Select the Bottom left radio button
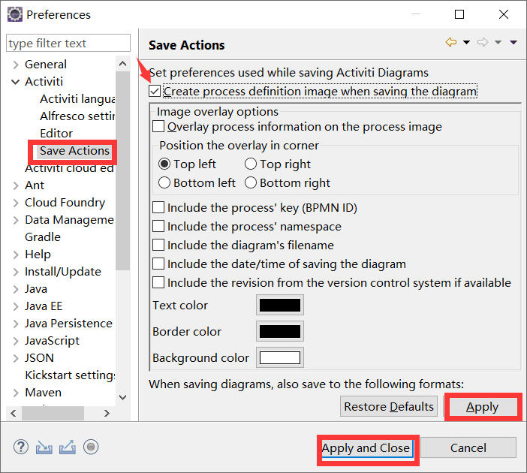The height and width of the screenshot is (473, 527). click(164, 183)
